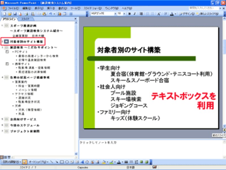Select slide 7 プロジェクト体制図 in outline
This screenshot has height=170, width=226.
(25, 131)
